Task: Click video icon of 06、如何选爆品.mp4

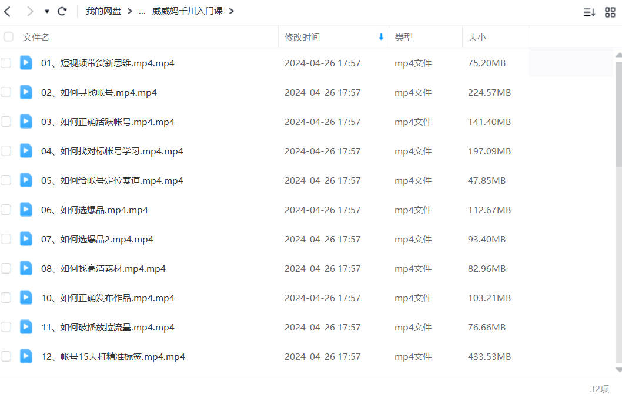Action: point(26,209)
